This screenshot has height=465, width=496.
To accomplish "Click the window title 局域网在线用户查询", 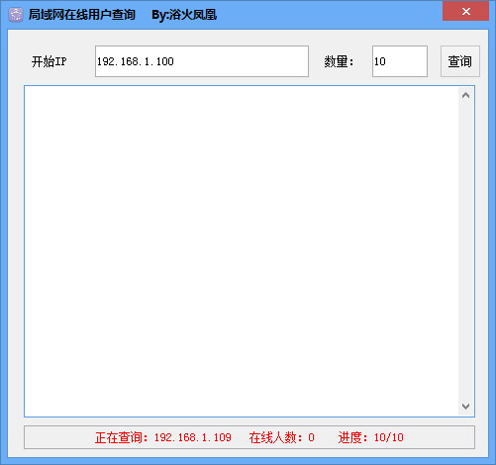I will (x=81, y=15).
